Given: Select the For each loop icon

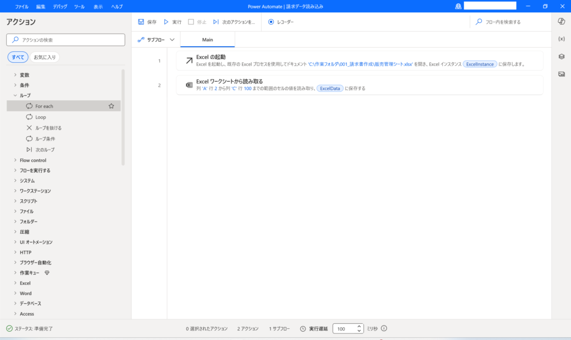Looking at the screenshot, I should point(29,106).
